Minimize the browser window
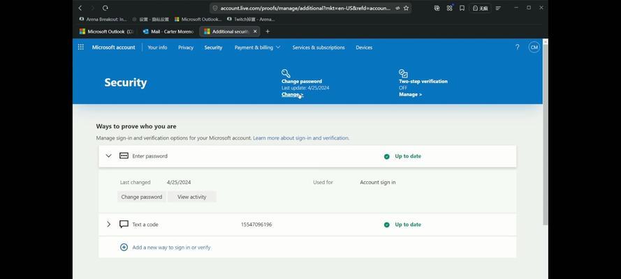The image size is (621, 279). click(x=516, y=8)
